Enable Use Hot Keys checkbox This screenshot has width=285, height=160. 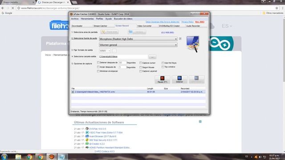coord(163,63)
